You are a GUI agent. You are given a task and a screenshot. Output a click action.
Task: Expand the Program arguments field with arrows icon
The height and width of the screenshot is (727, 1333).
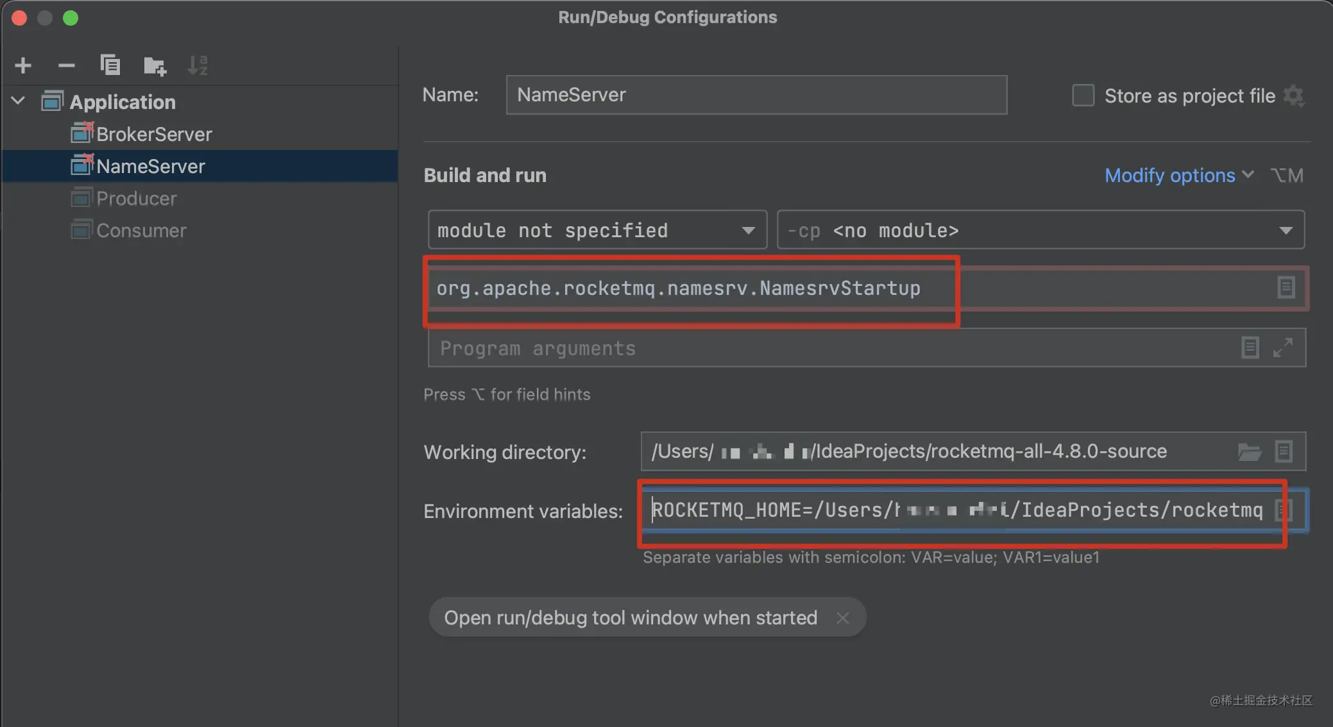tap(1282, 348)
